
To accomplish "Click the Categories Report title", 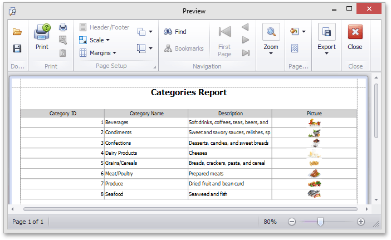I will (189, 92).
